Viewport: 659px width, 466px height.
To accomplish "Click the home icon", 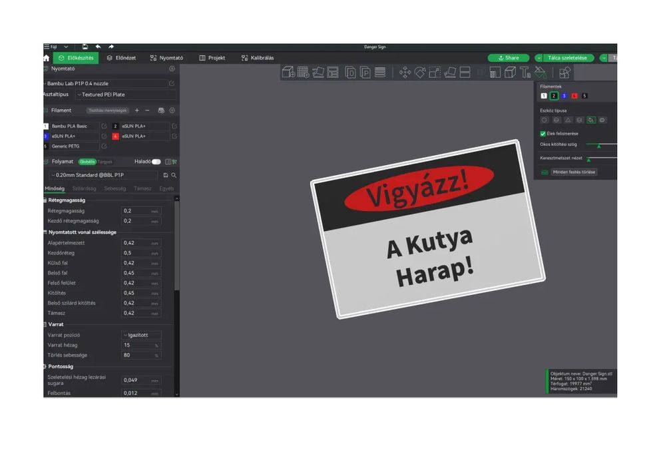I will 46,58.
